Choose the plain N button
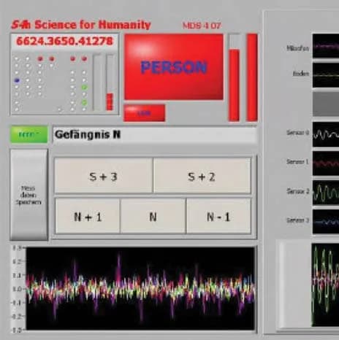 (x=153, y=216)
